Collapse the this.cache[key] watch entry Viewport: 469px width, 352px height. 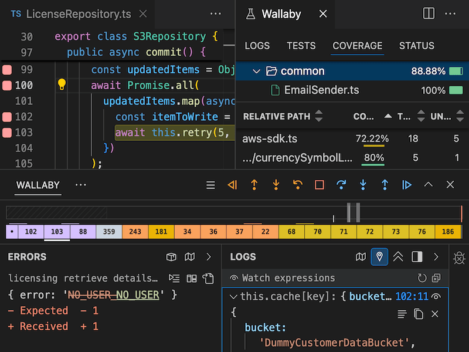(x=233, y=297)
